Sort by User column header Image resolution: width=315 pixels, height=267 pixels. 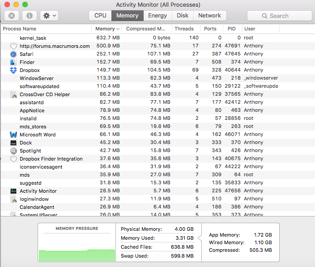pos(260,29)
